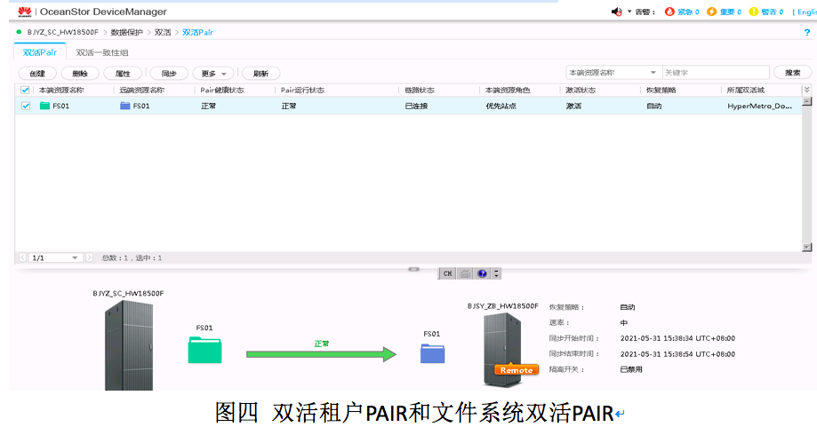Open the 1/1 page selector dropdown
817x427 pixels.
(x=55, y=257)
